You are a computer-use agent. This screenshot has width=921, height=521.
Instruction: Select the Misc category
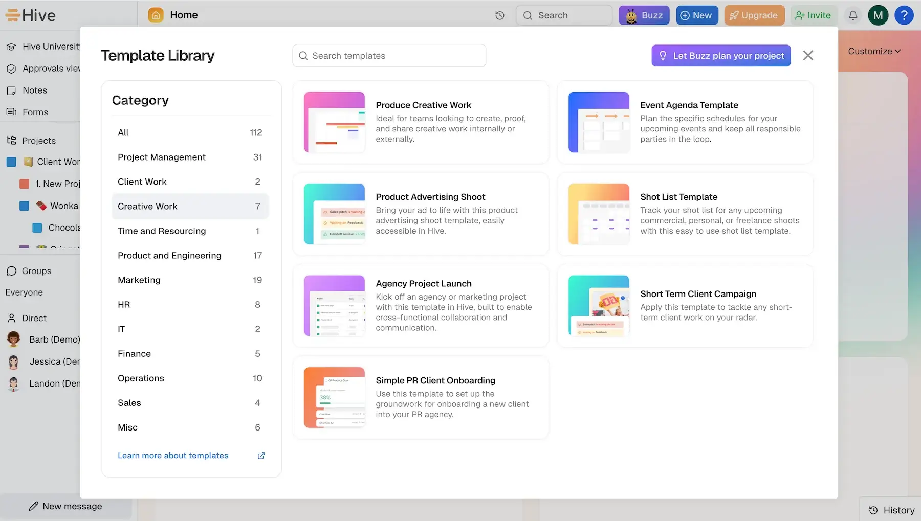coord(190,427)
